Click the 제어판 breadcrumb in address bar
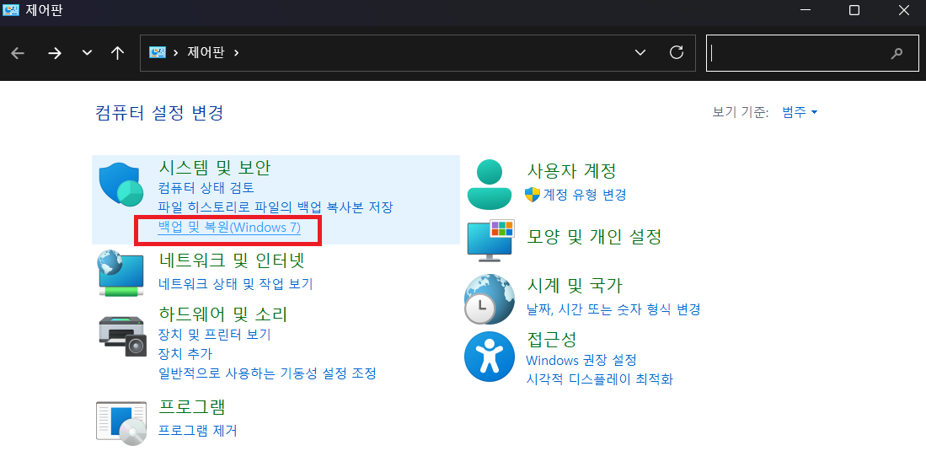The height and width of the screenshot is (467, 926). click(206, 52)
